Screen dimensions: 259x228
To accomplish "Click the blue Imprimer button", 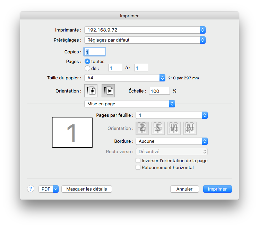I will tap(217, 189).
